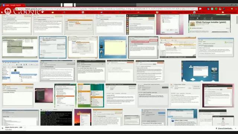The image size is (238, 134).
Task: Open the sunset desktop wallpaper thumbnail
Action: pyautogui.click(x=83, y=118)
